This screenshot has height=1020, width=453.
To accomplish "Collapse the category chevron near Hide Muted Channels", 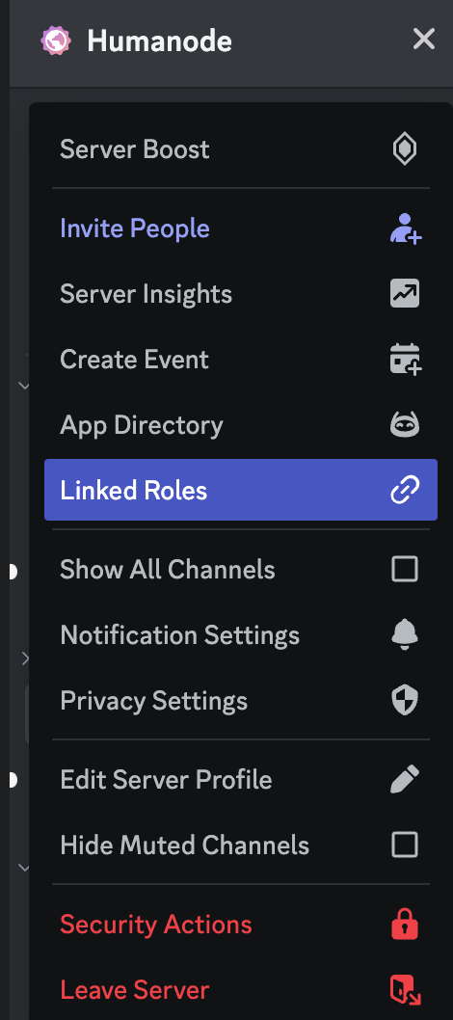I will (x=24, y=867).
